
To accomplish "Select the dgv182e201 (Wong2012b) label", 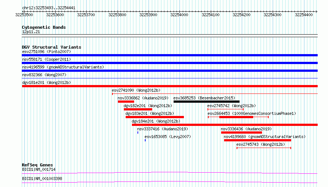I will point(148,106).
